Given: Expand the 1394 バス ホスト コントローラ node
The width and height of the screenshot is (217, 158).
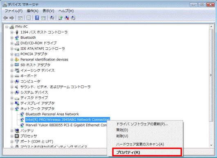Looking at the screenshot, I should 12,32.
